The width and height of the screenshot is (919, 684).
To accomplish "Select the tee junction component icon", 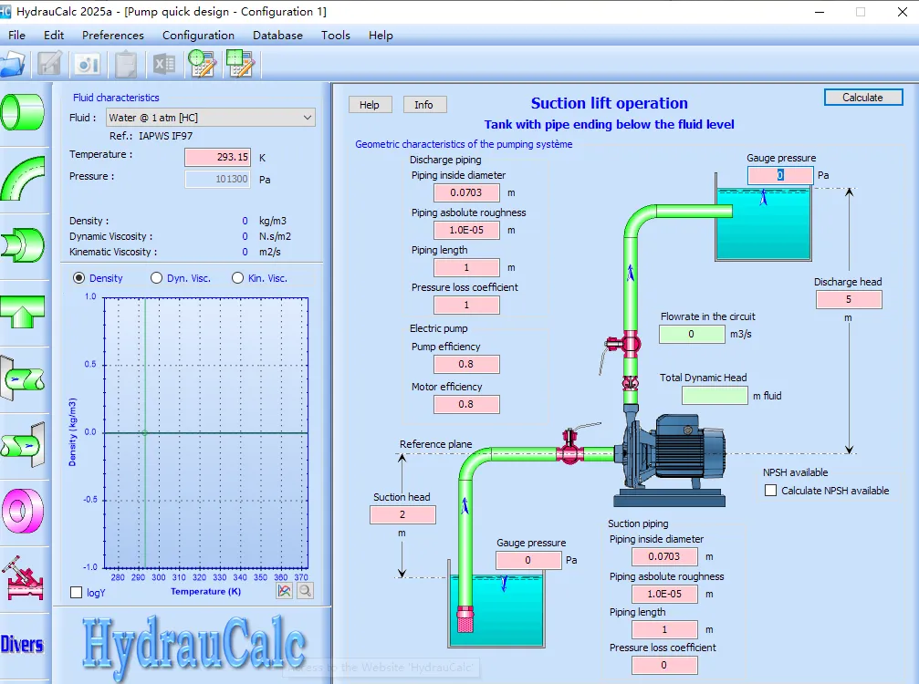I will [x=22, y=312].
